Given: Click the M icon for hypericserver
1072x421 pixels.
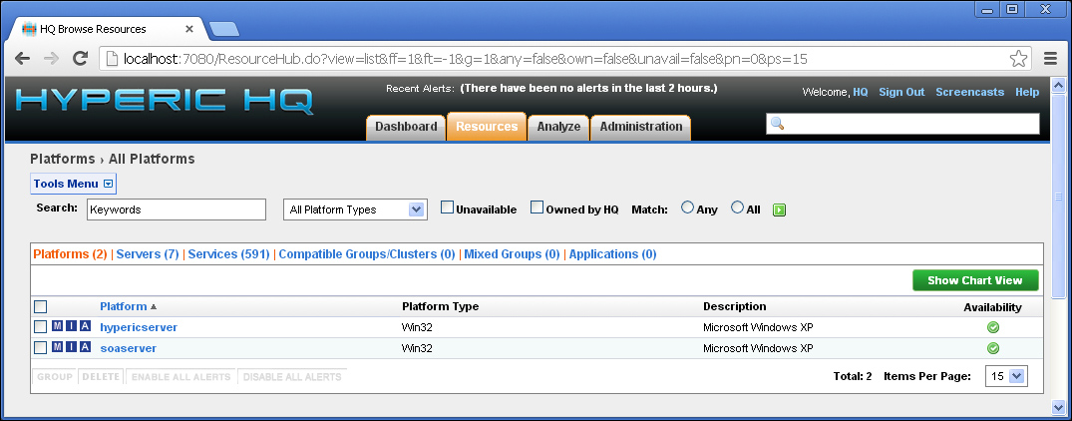Looking at the screenshot, I should click(x=58, y=326).
